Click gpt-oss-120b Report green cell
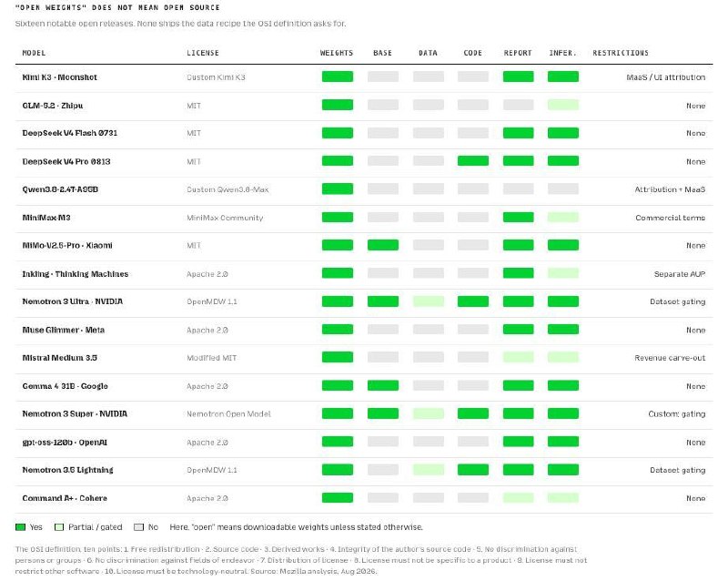728x581 pixels. pos(518,442)
